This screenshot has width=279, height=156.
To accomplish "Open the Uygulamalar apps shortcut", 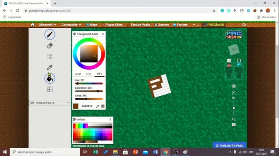I will click(12, 17).
